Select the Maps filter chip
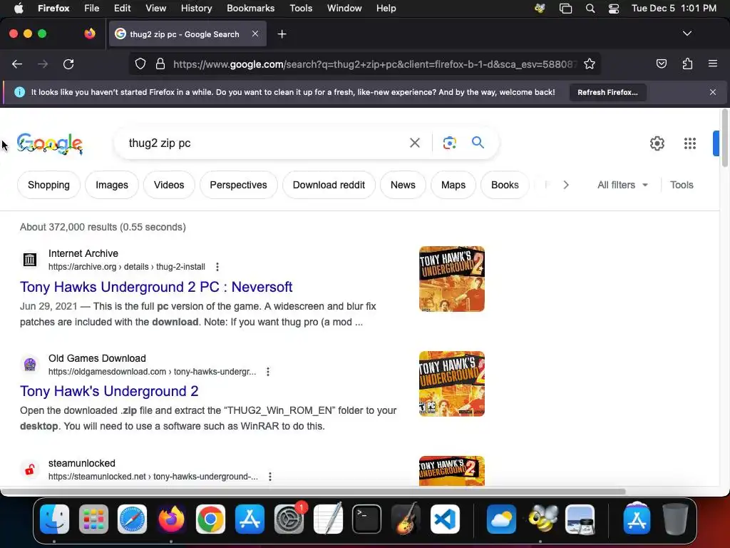 (453, 185)
